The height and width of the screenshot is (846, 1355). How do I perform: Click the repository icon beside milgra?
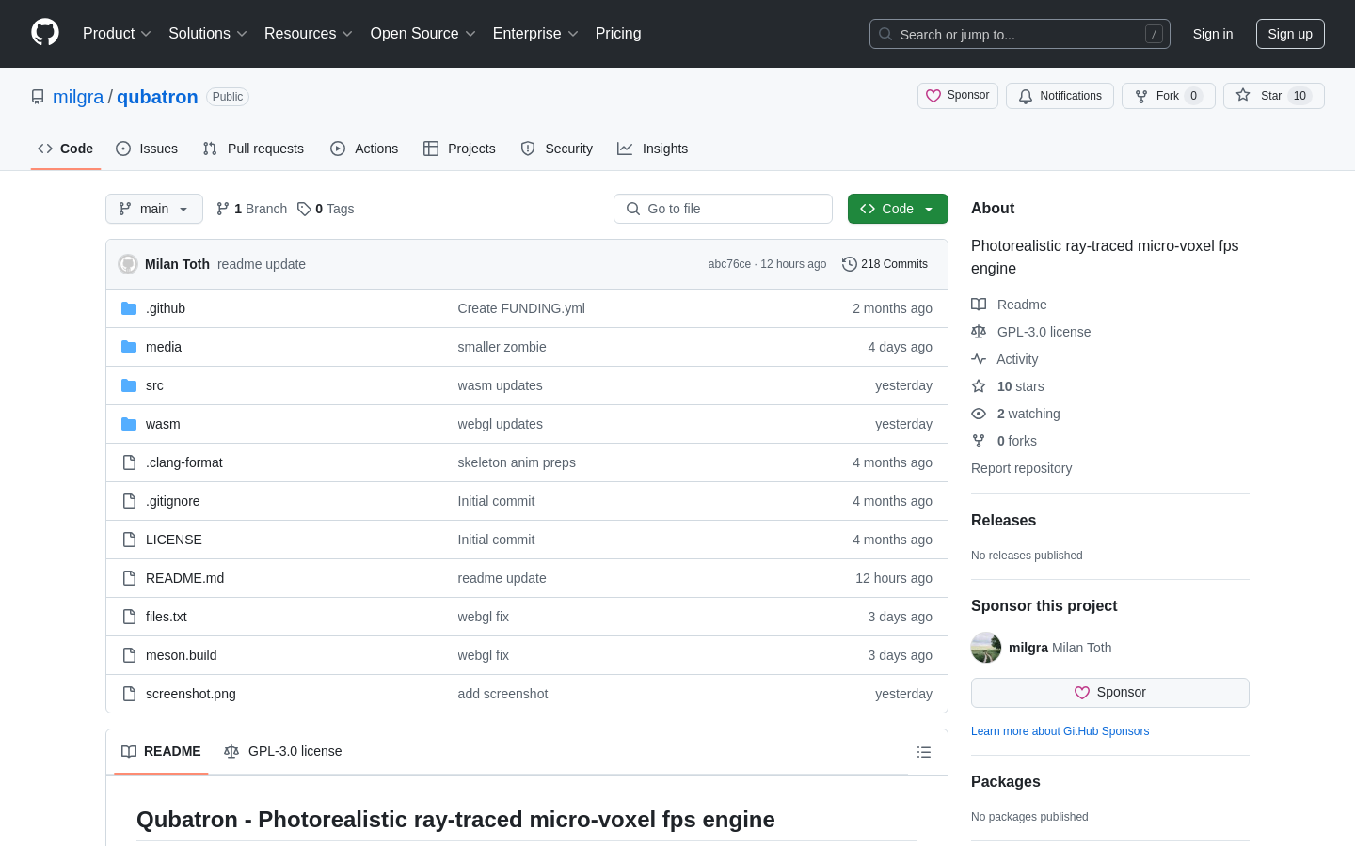(38, 97)
